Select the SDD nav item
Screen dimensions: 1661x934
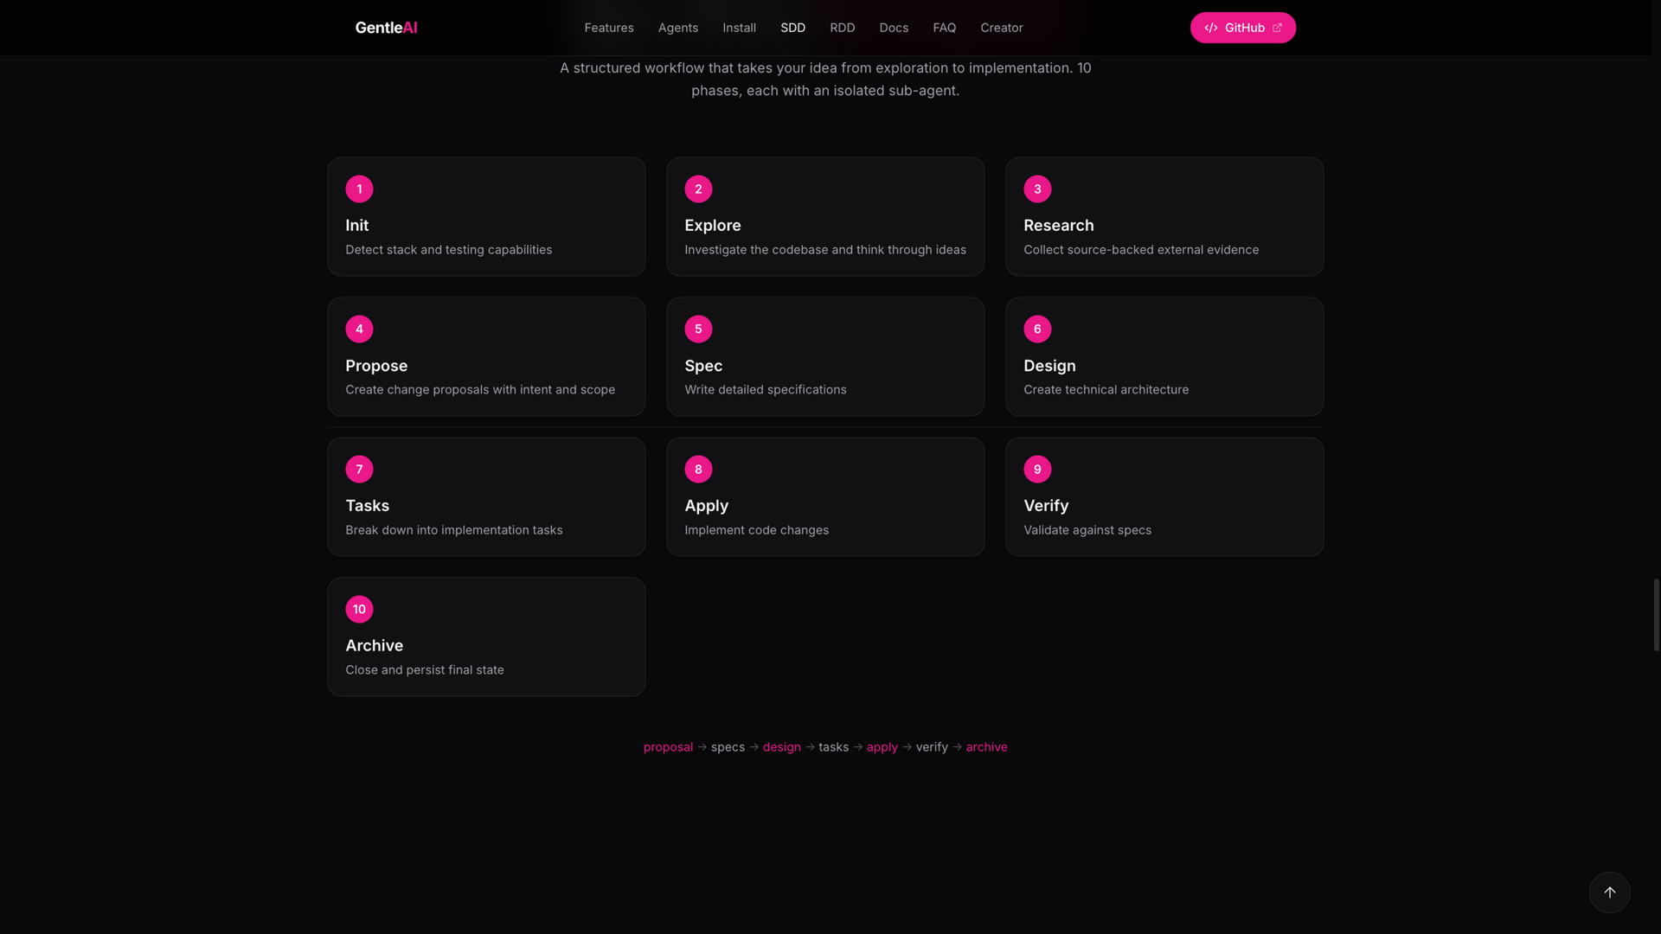[792, 28]
